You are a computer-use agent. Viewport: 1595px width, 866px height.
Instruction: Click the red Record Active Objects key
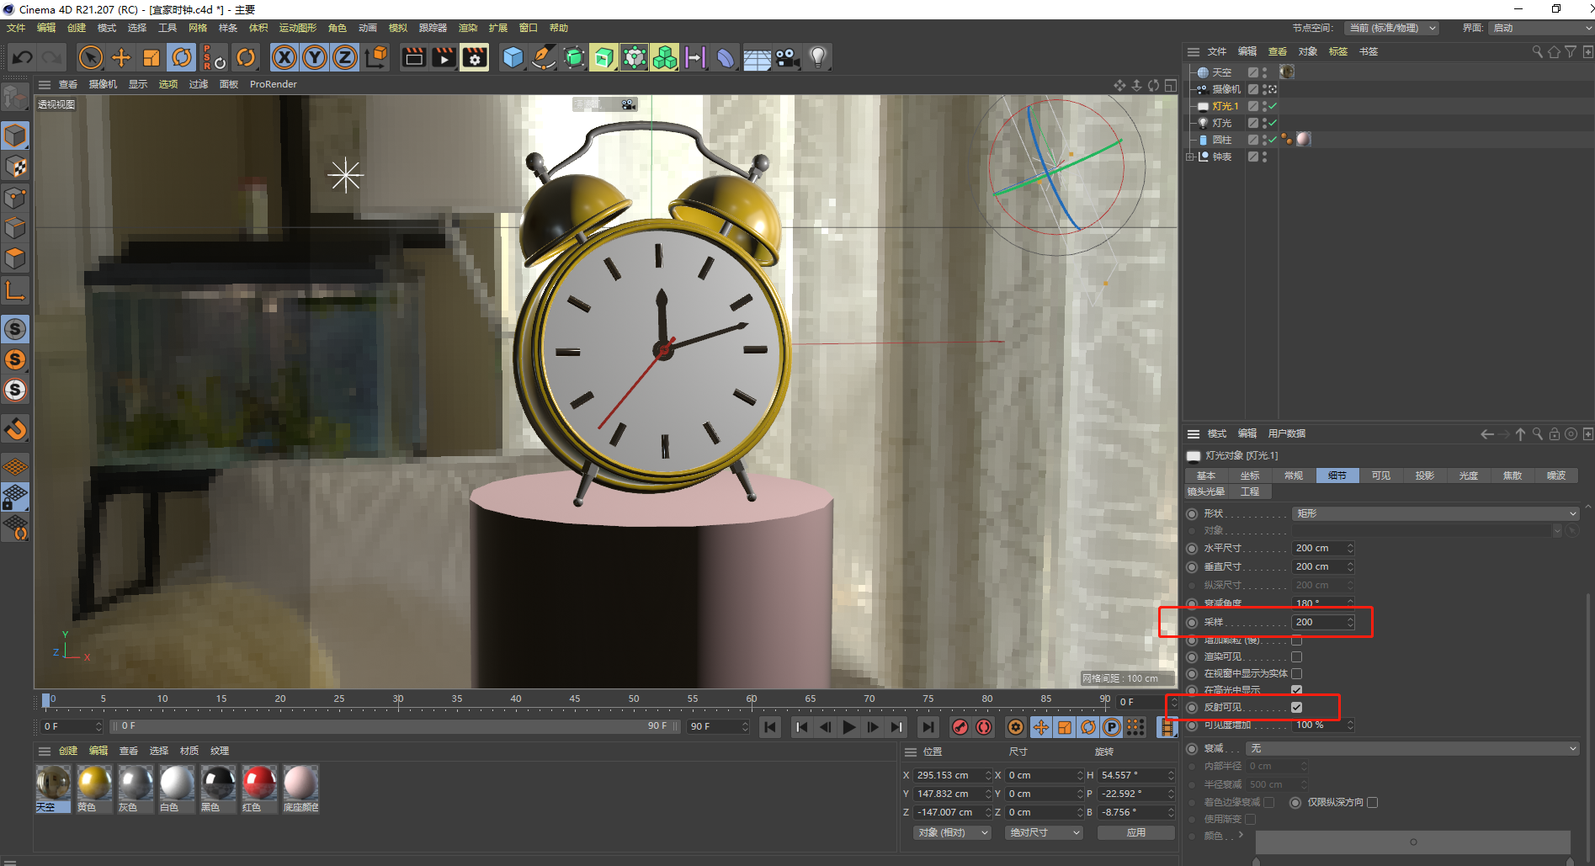960,727
